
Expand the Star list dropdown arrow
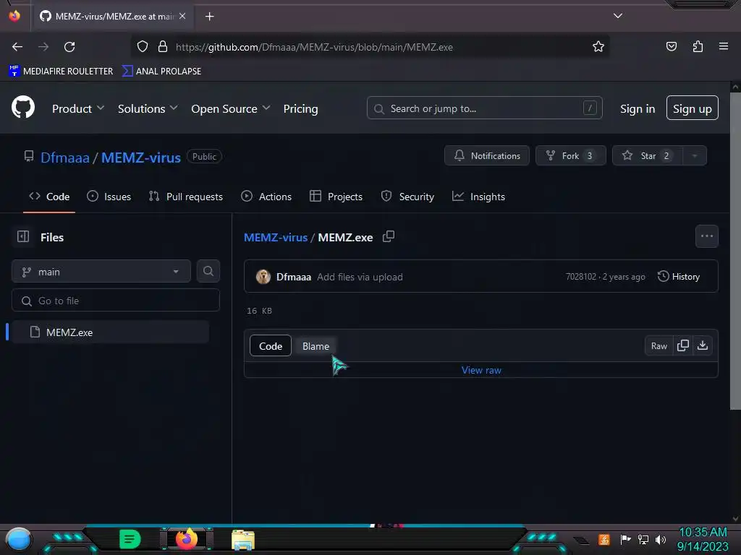tap(695, 156)
